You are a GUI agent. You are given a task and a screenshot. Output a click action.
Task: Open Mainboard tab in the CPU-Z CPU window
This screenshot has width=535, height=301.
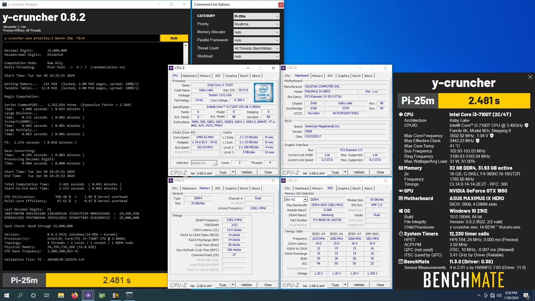pyautogui.click(x=189, y=76)
